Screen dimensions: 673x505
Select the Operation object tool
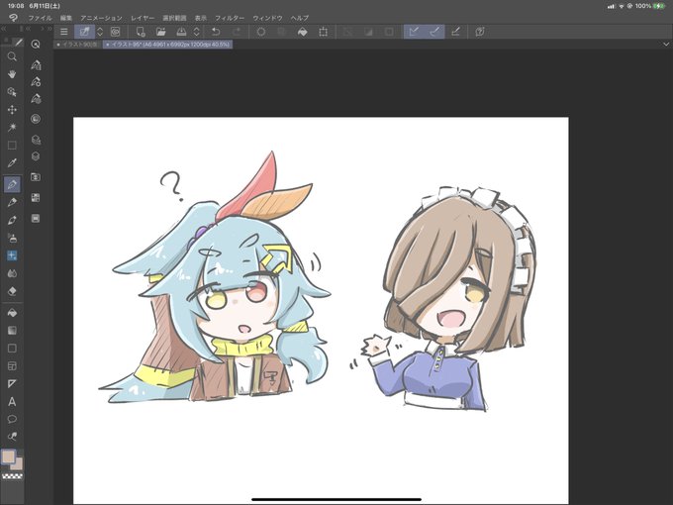point(12,92)
